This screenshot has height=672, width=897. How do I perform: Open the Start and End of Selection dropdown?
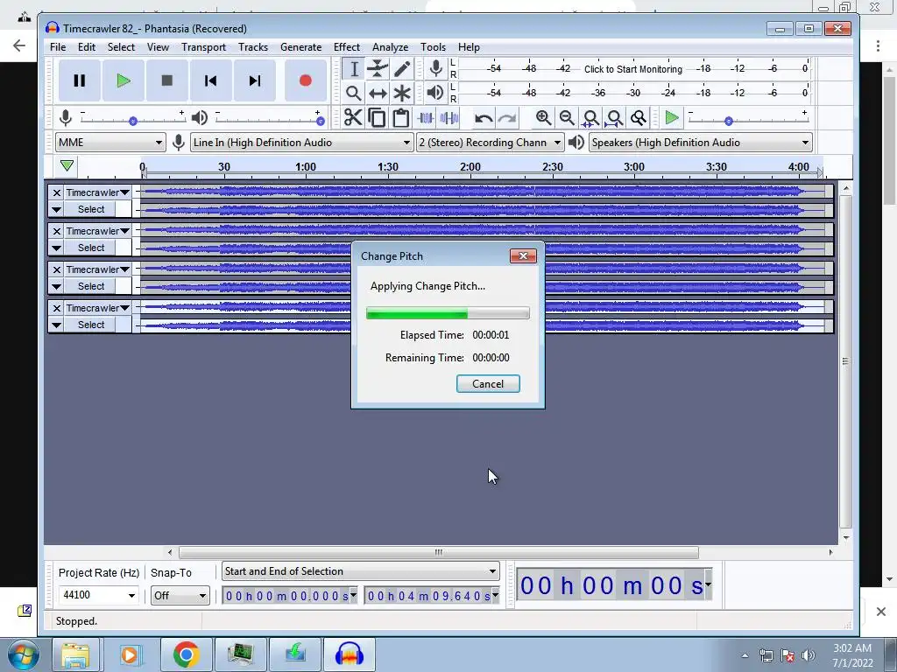coord(360,571)
